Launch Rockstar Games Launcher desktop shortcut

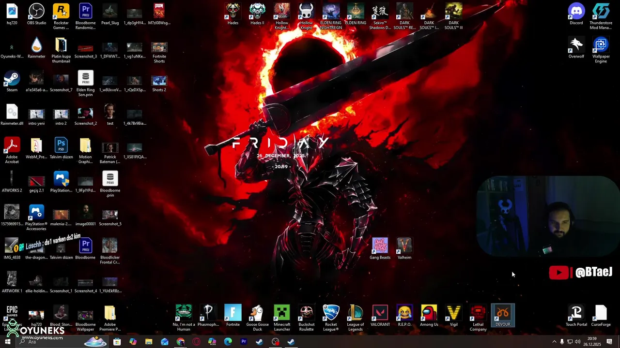(x=61, y=16)
